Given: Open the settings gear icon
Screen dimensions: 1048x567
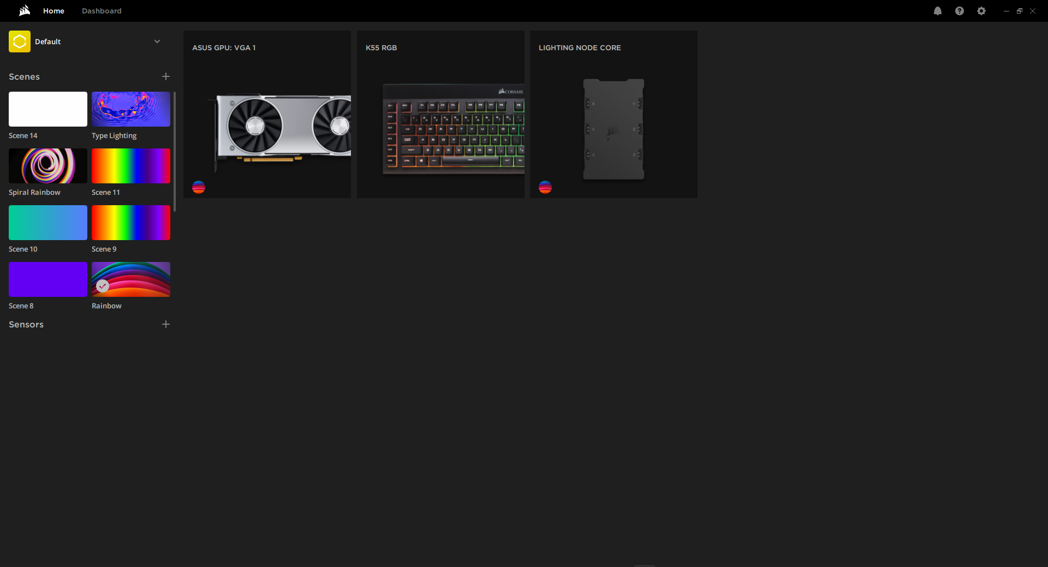Looking at the screenshot, I should point(981,11).
